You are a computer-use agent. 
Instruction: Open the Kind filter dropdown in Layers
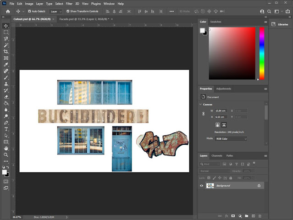click(210, 164)
